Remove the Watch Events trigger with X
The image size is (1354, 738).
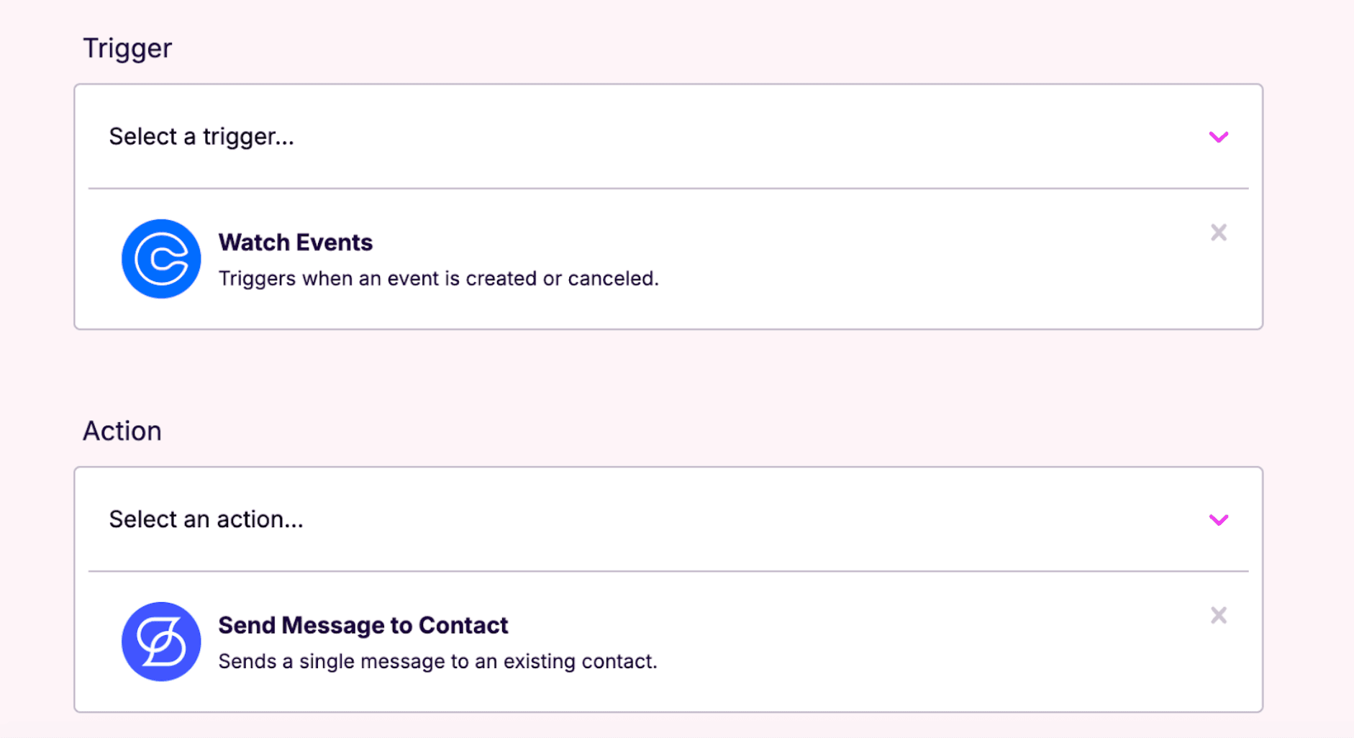click(x=1218, y=232)
